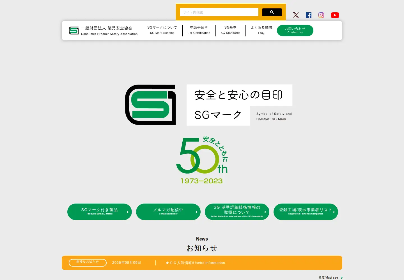Image resolution: width=404 pixels, height=280 pixels.
Task: Click the large SG mark image
Action: coord(151,105)
